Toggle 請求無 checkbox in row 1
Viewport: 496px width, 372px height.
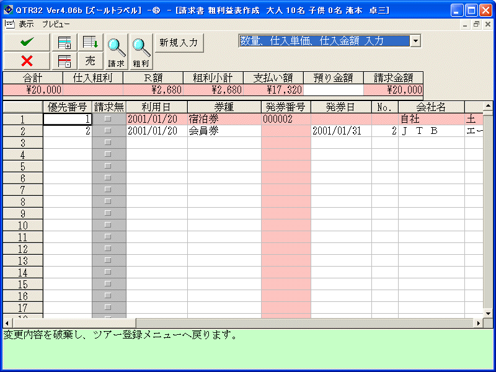tap(108, 119)
